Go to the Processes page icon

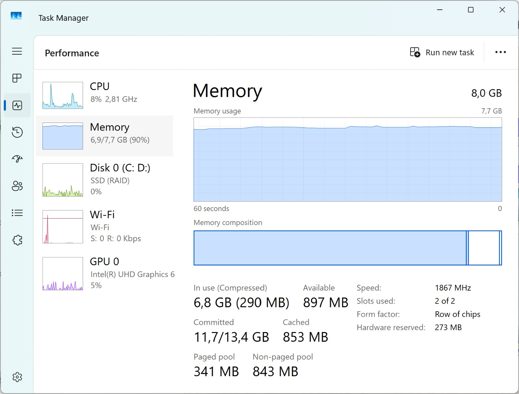(17, 78)
